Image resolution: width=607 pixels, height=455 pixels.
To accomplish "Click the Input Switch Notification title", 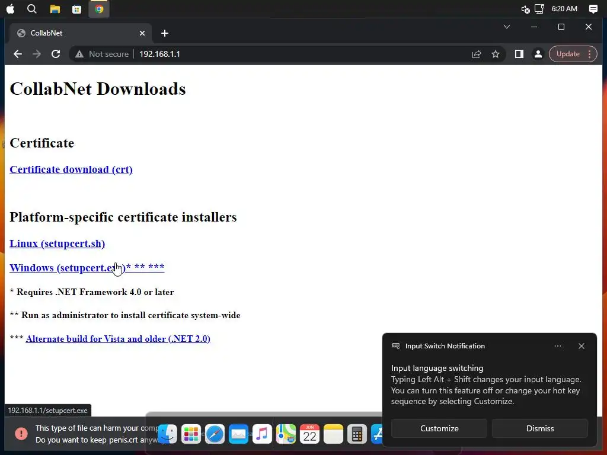I will pos(445,346).
